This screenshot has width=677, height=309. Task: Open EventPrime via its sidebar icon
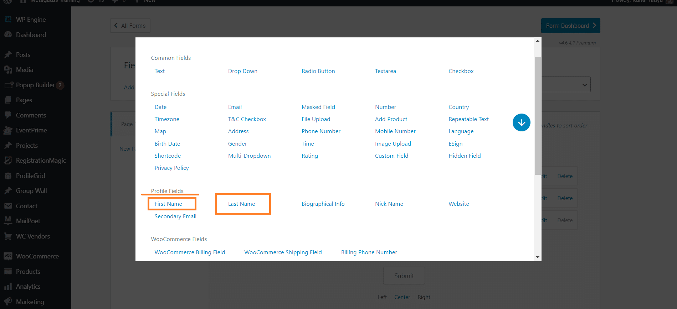pyautogui.click(x=8, y=130)
